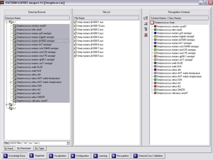This screenshot has height=160, width=213.
Task: Expand the C:/ drive tree node
Action: point(6,105)
